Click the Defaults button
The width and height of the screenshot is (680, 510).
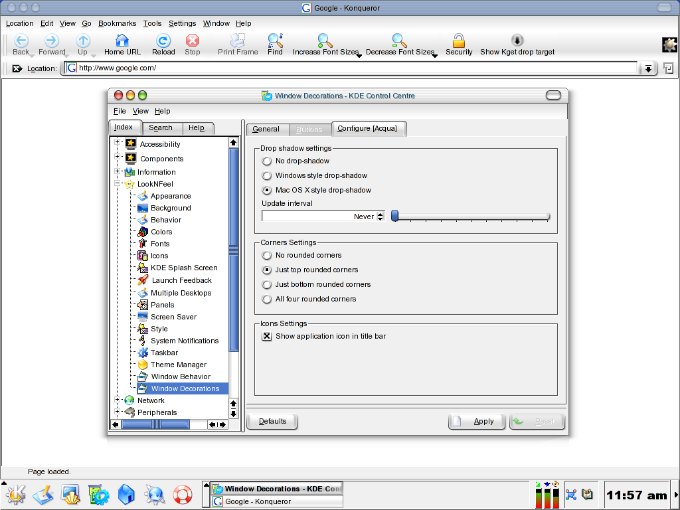[272, 421]
